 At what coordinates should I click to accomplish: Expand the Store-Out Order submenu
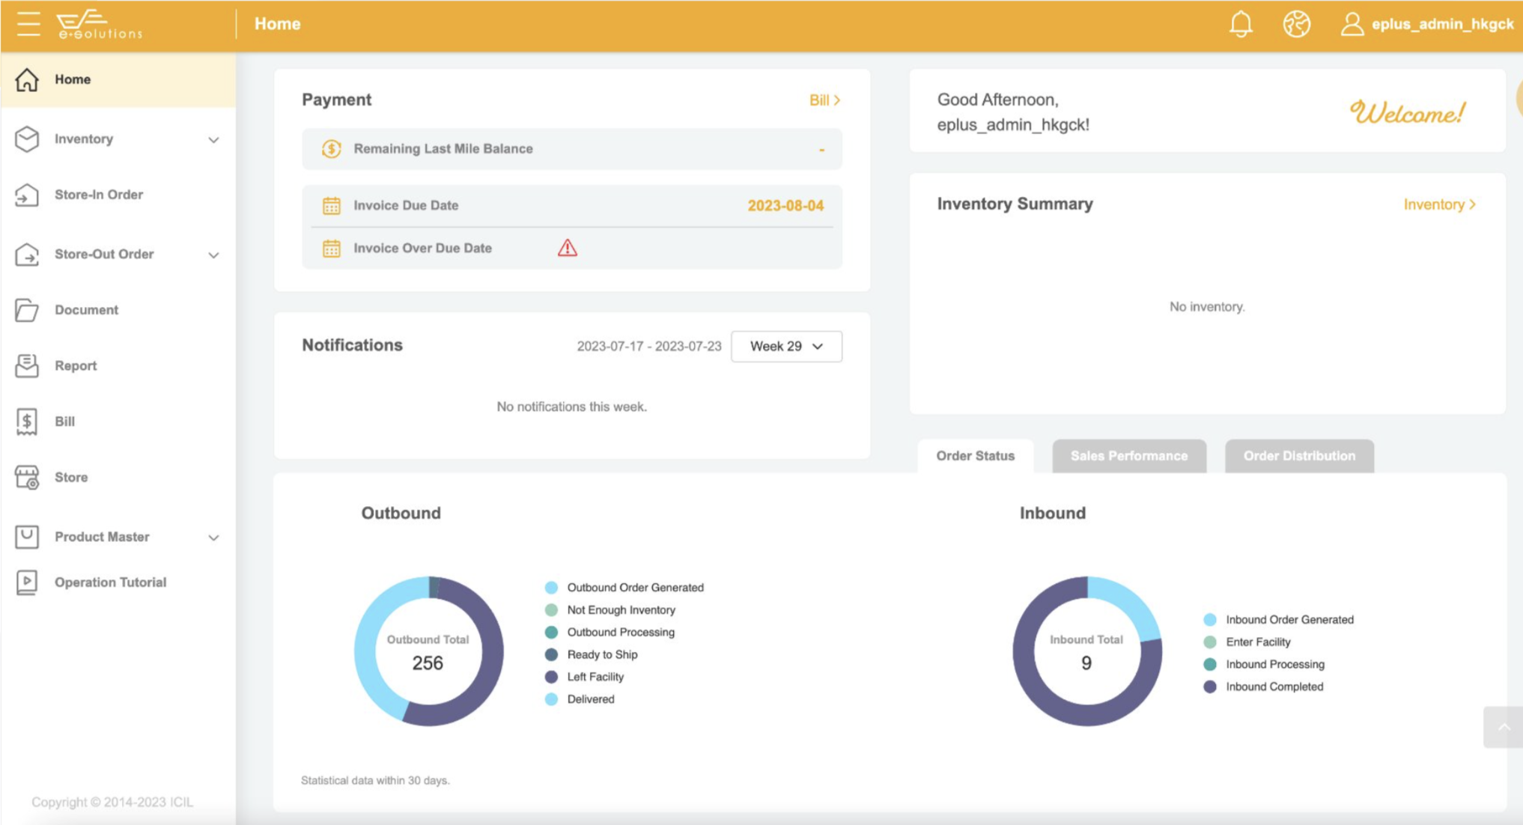(x=213, y=255)
